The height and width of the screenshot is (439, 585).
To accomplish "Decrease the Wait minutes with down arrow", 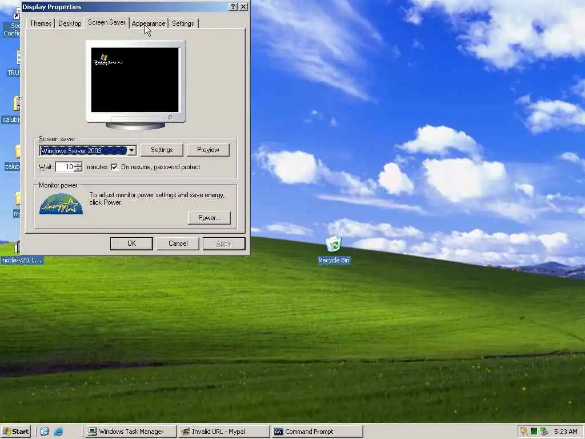I will coord(78,169).
